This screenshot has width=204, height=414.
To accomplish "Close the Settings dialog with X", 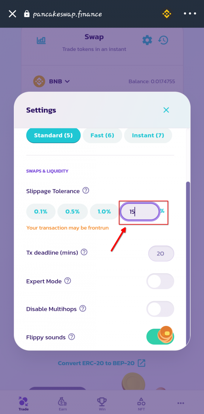I will click(x=166, y=110).
